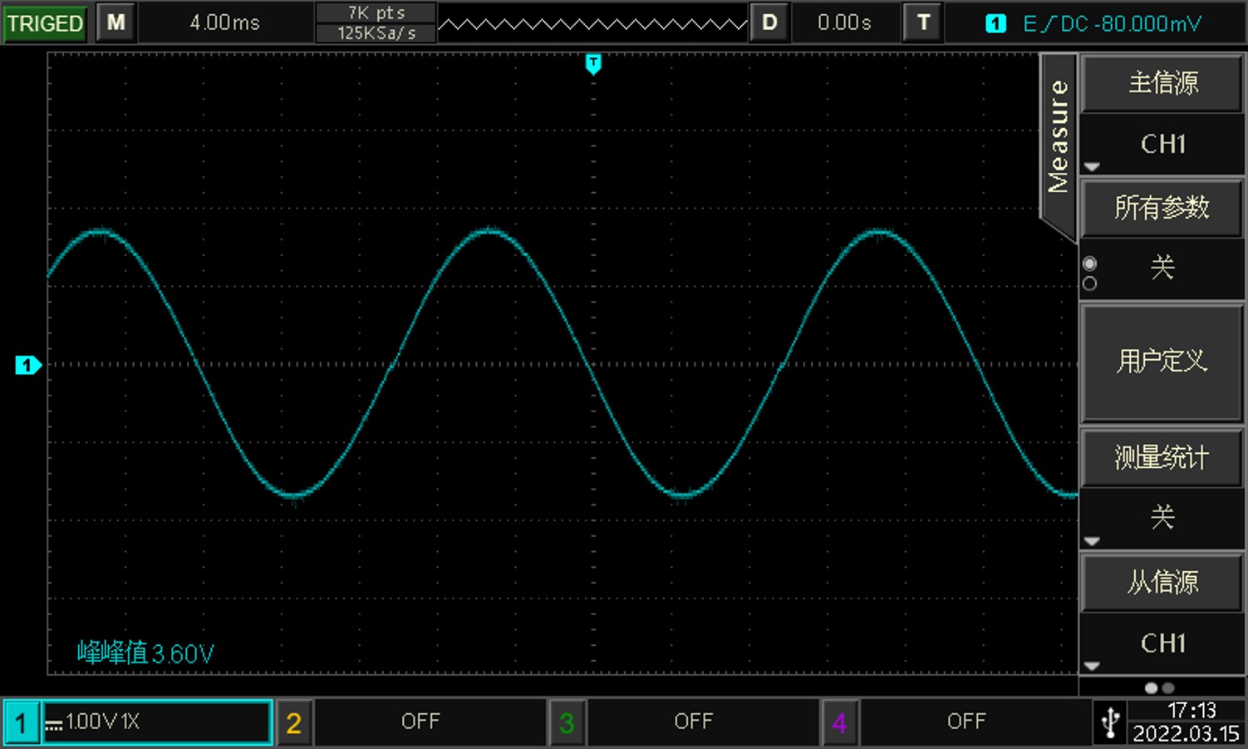This screenshot has height=749, width=1248.
Task: Click the T trigger icon in top bar
Action: coord(923,22)
